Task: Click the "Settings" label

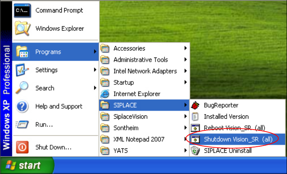Action: [46, 70]
